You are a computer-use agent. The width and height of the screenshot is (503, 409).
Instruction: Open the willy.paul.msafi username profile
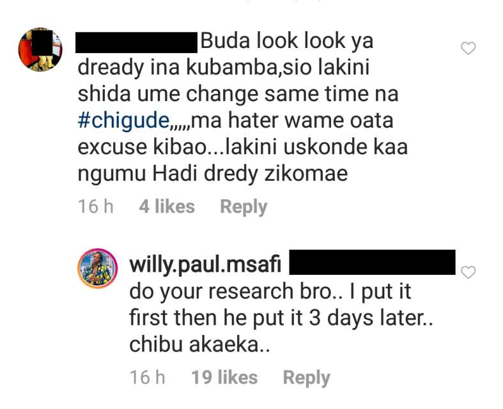(x=205, y=265)
